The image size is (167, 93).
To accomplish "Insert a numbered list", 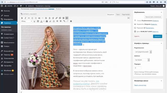I will (36, 18).
